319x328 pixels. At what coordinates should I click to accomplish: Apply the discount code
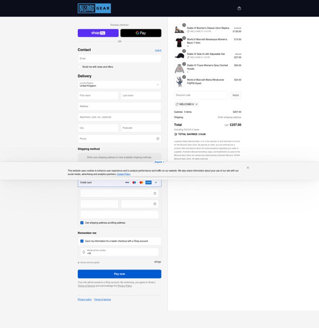(x=236, y=95)
